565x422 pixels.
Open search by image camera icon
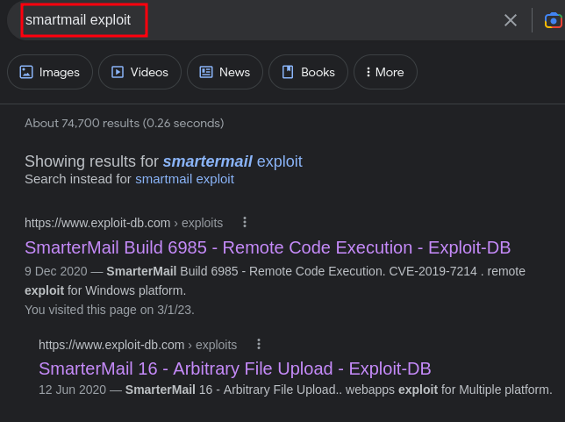click(x=554, y=20)
